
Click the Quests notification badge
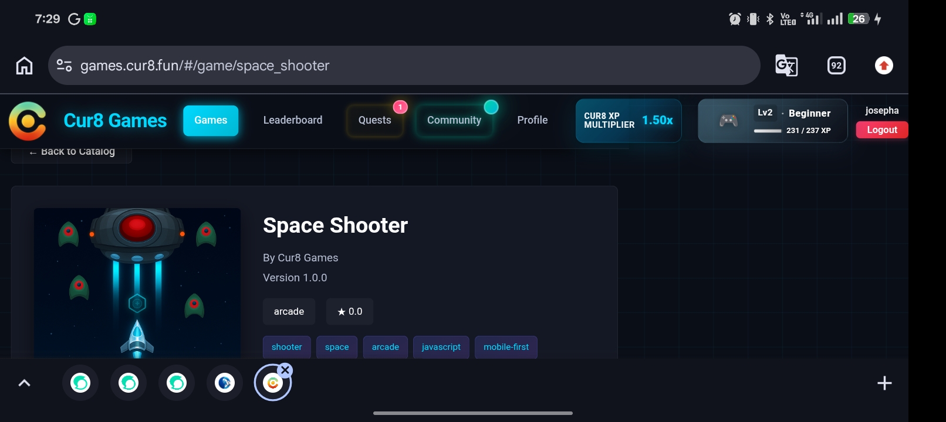(400, 107)
